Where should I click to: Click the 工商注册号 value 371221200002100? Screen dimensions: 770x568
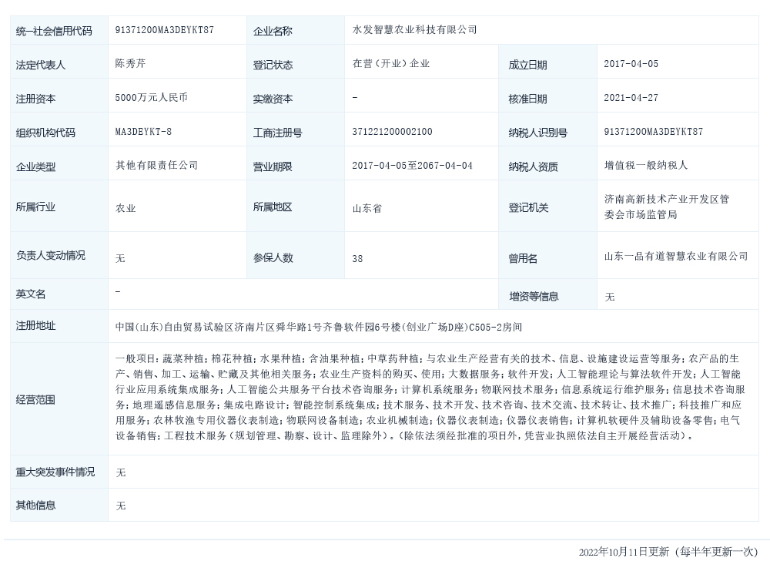(392, 132)
